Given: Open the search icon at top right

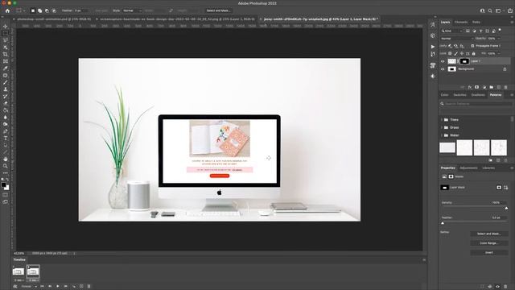Looking at the screenshot, I should 490,10.
